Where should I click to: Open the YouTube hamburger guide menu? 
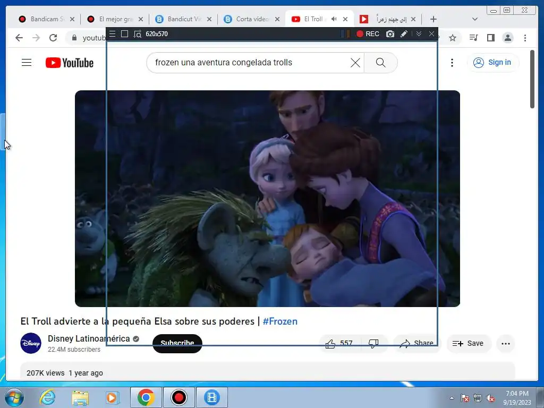point(27,63)
